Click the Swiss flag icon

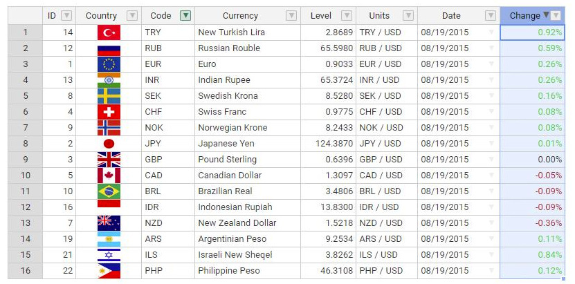click(x=109, y=112)
